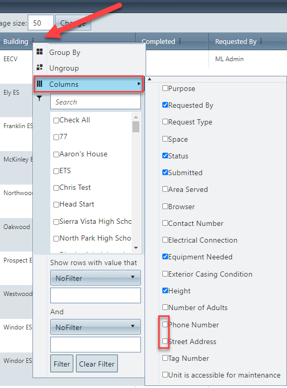Open the second NoFilter dropdown under And
This screenshot has width=287, height=388.
[x=95, y=327]
